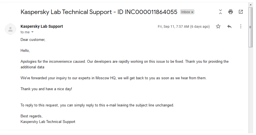Open the email in a new window
The height and width of the screenshot is (135, 256).
pyautogui.click(x=241, y=12)
